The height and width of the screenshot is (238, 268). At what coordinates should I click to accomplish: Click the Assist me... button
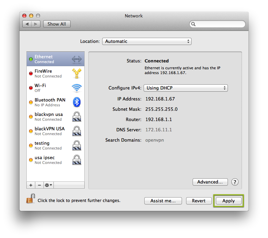coord(163,201)
